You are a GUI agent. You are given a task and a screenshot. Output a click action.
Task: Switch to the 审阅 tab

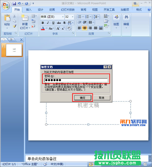(x=83, y=10)
